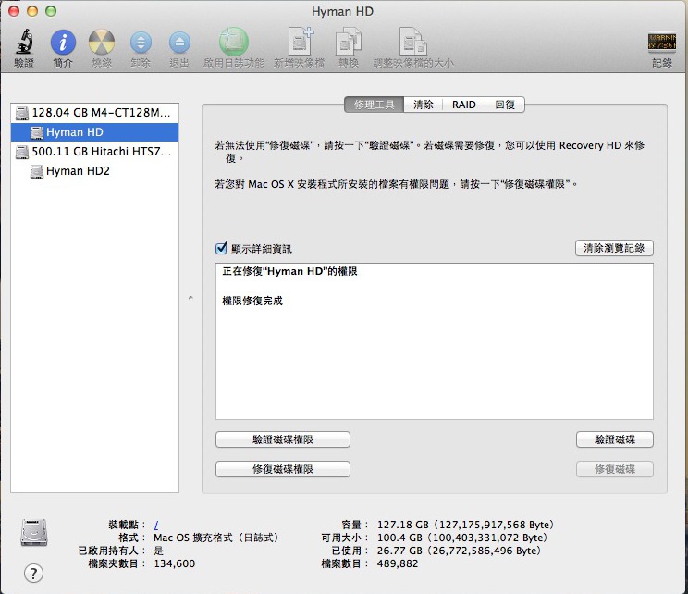Click the window title "Hyman HD"
The width and height of the screenshot is (688, 594).
pos(343,11)
